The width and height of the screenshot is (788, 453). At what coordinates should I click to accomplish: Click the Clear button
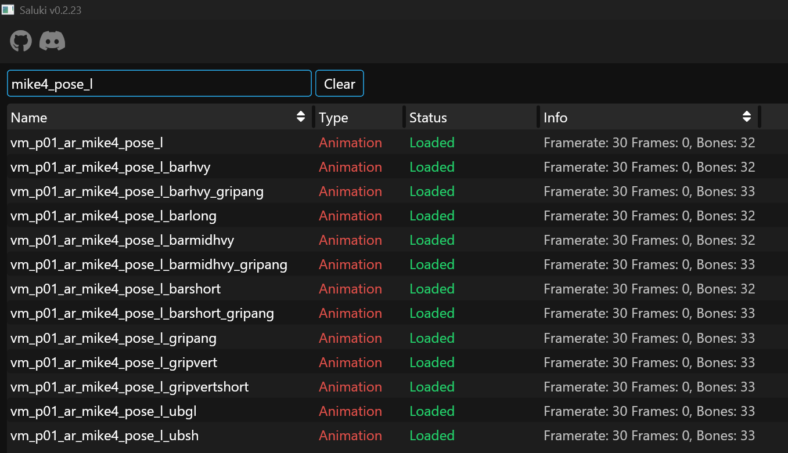click(x=340, y=84)
